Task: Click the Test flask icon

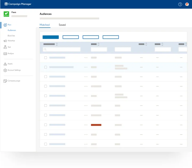Action: 5,47
